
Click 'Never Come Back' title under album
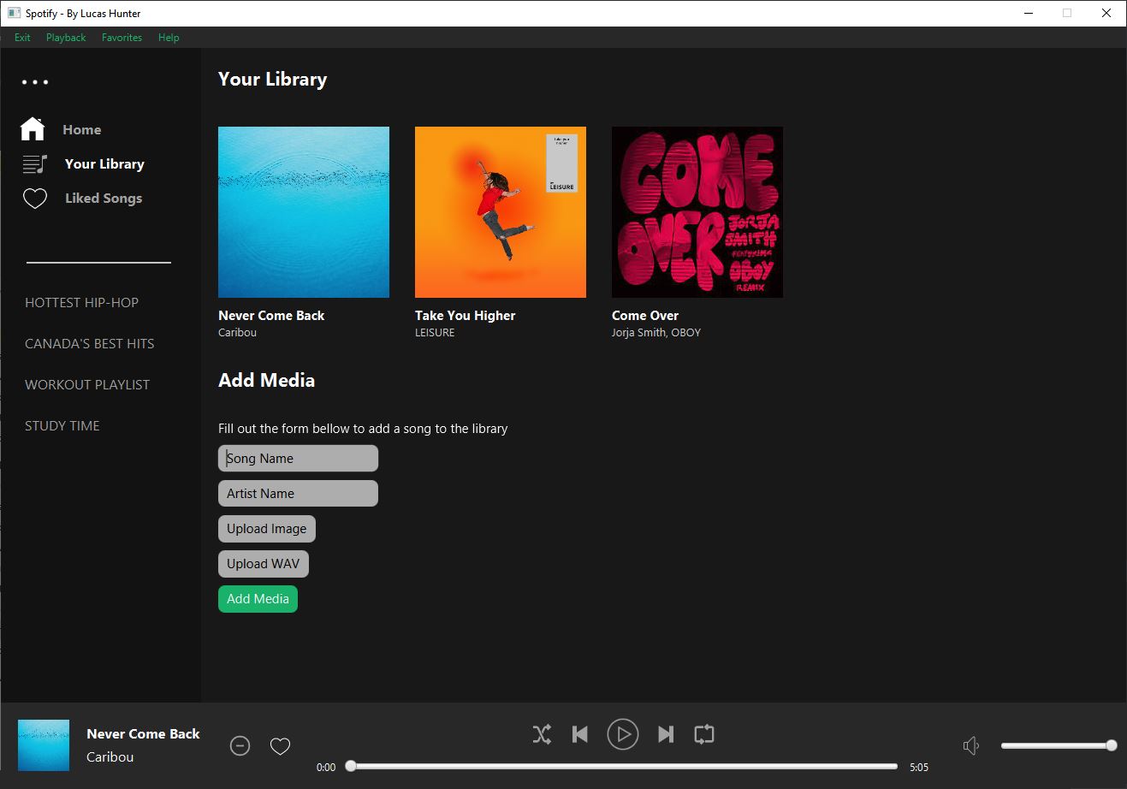pos(271,316)
